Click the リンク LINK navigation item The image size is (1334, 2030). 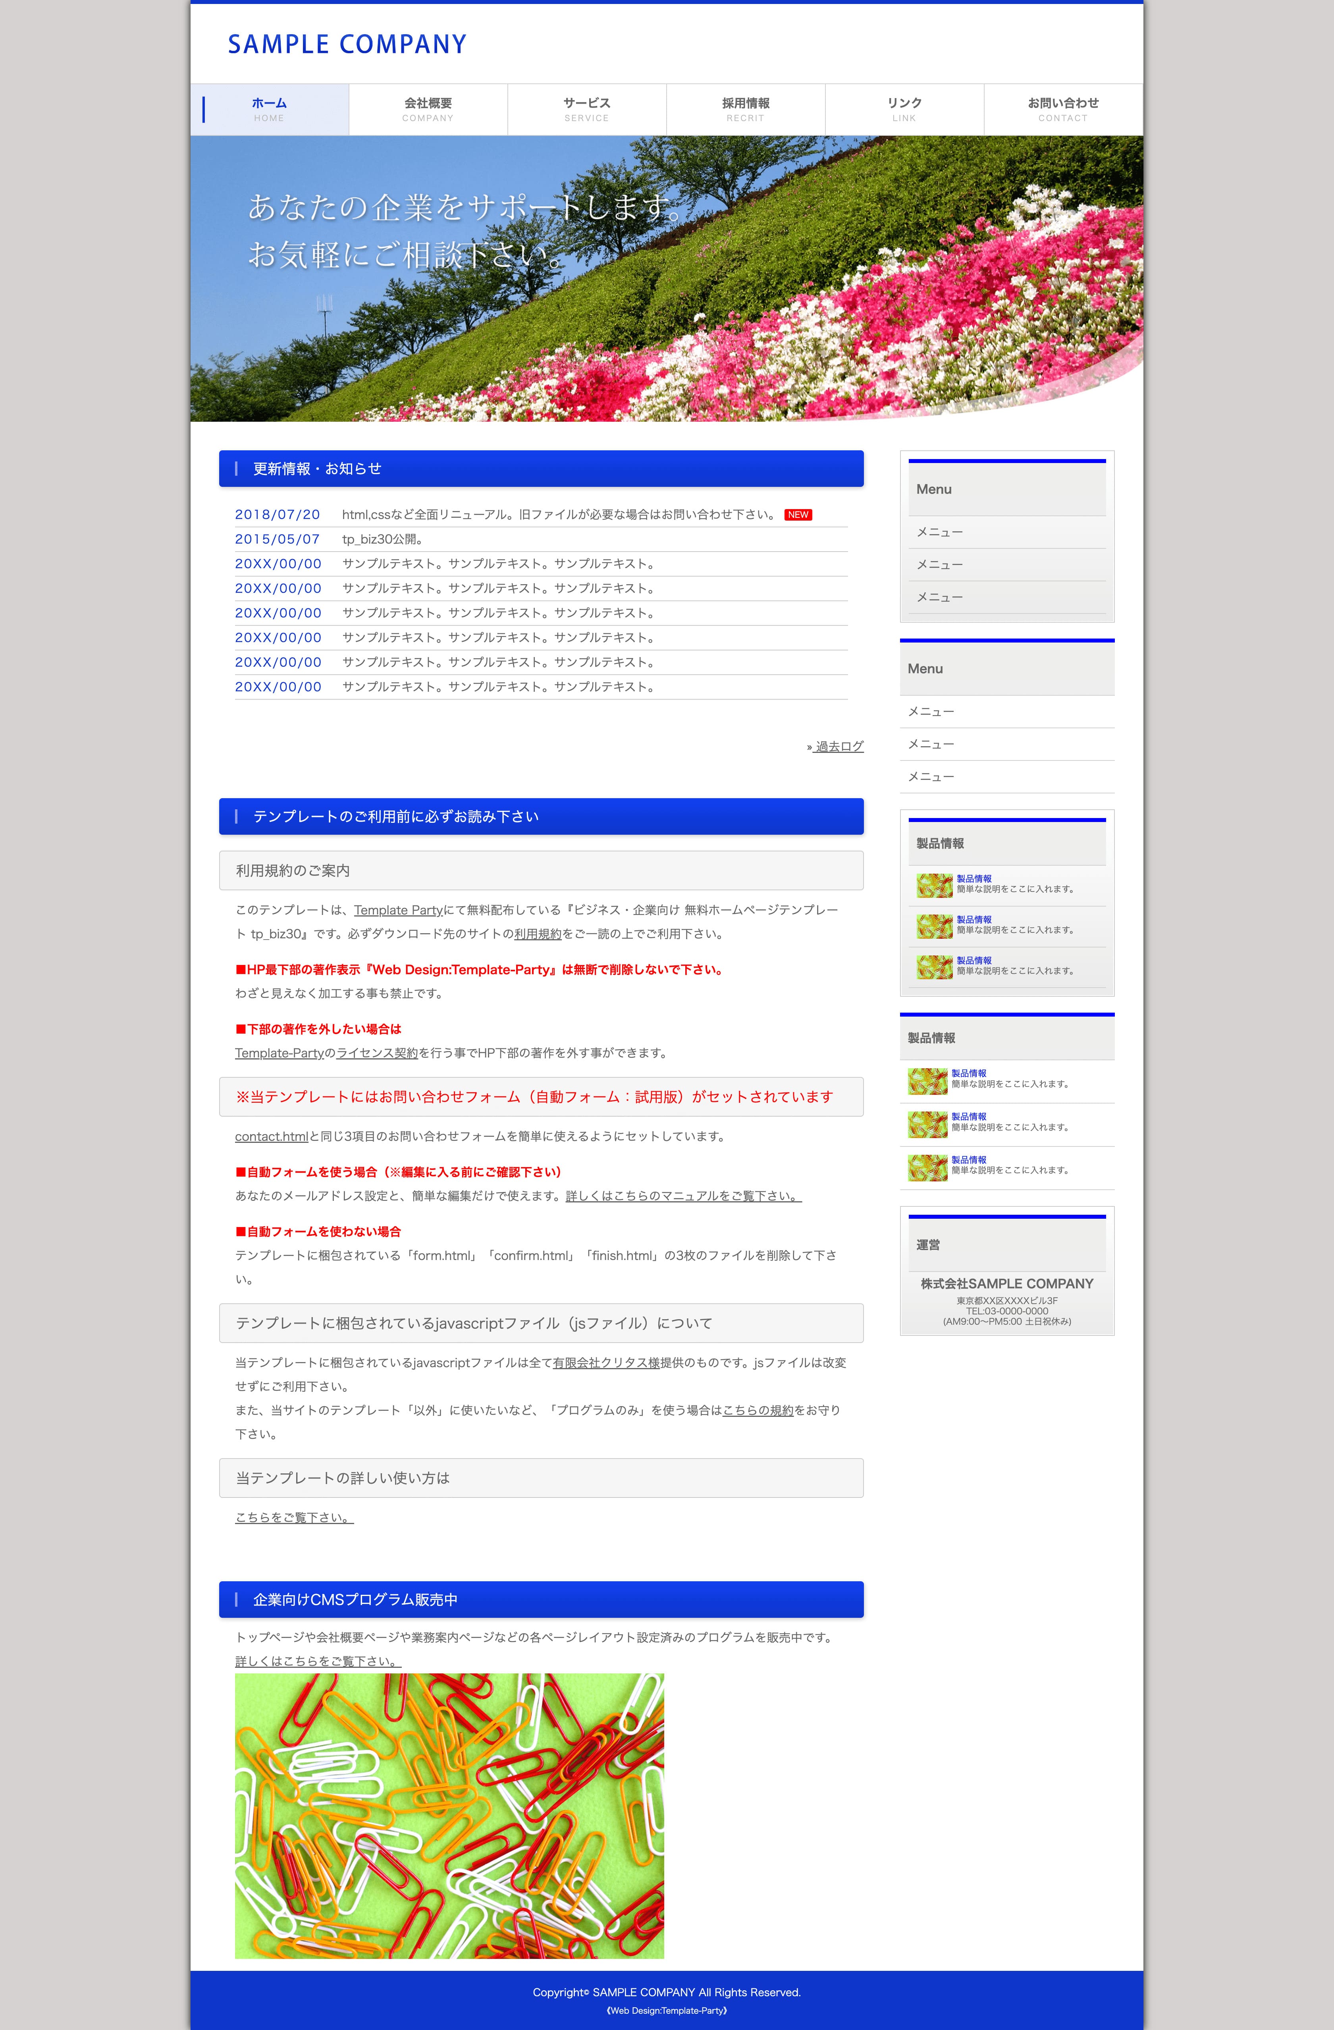(x=903, y=108)
